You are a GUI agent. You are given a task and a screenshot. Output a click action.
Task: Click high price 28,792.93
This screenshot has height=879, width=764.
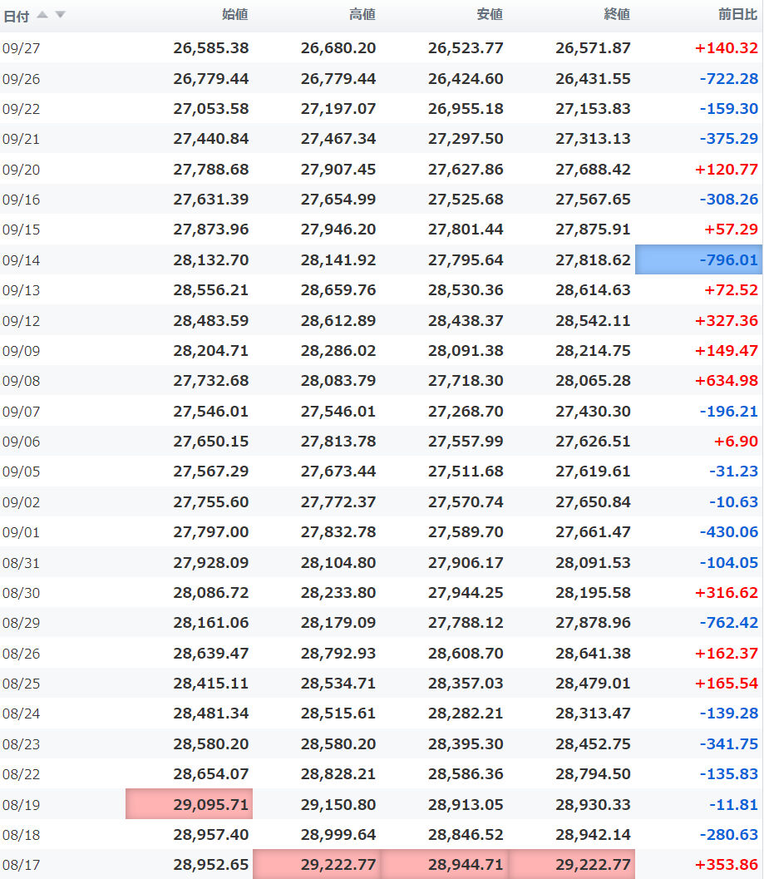tap(338, 653)
